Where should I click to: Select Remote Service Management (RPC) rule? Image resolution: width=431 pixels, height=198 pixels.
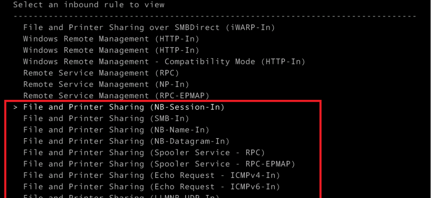(101, 73)
